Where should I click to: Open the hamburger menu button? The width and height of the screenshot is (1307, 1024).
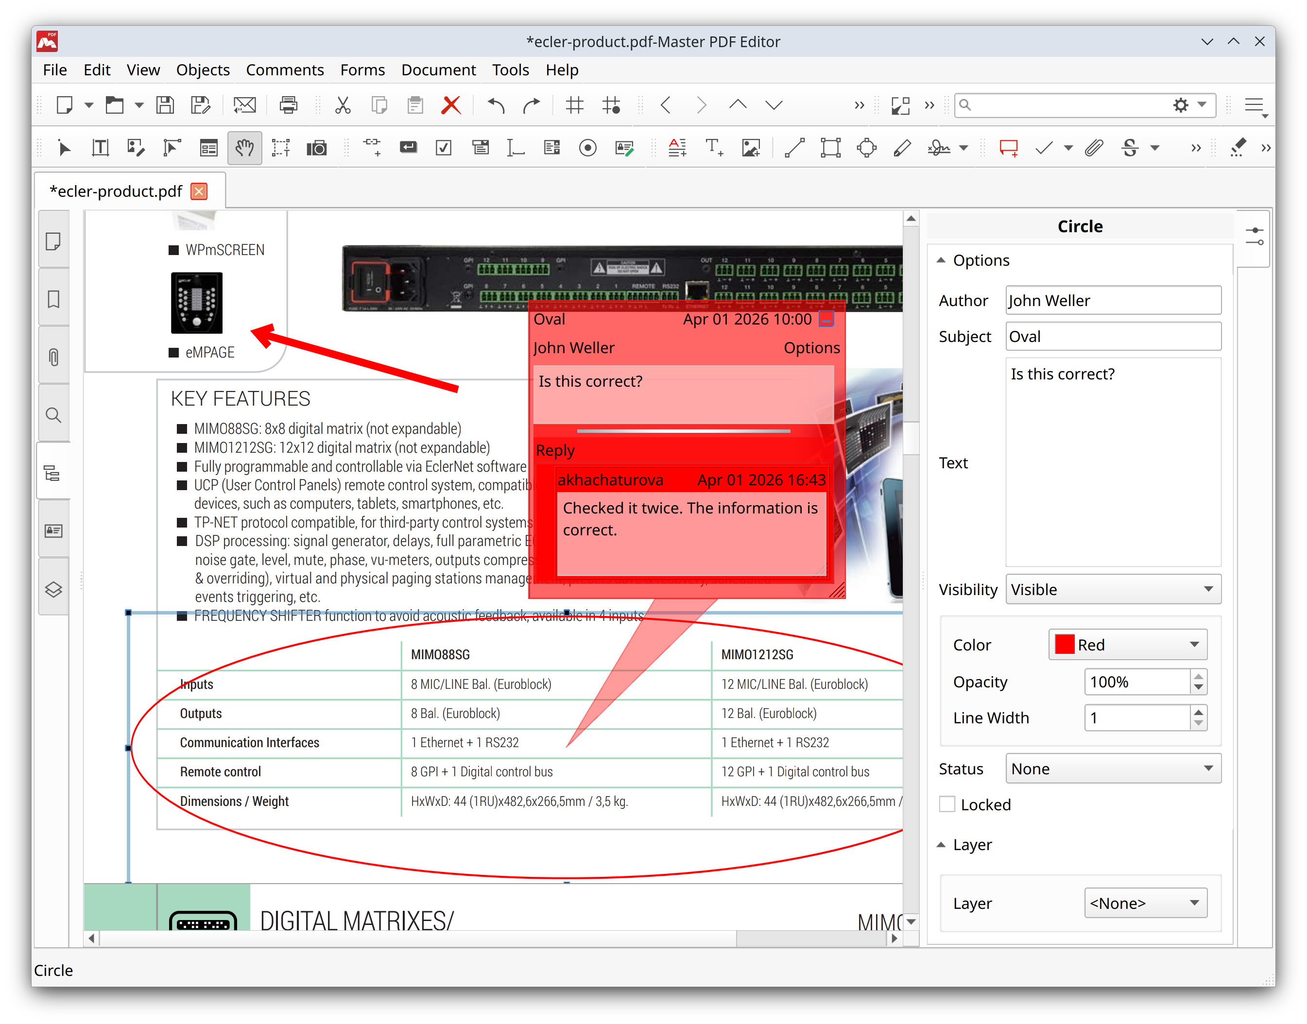tap(1255, 105)
